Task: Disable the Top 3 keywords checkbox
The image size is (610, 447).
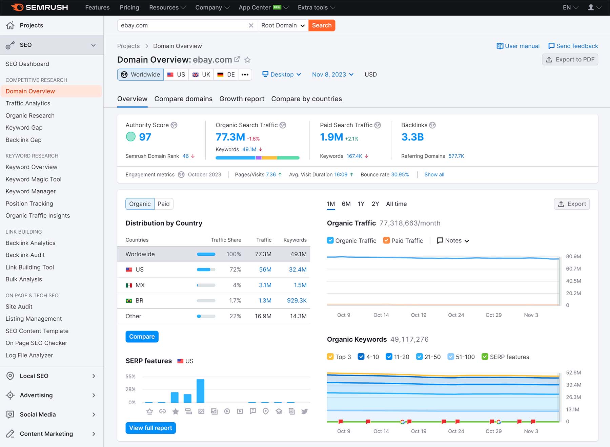Action: (330, 357)
